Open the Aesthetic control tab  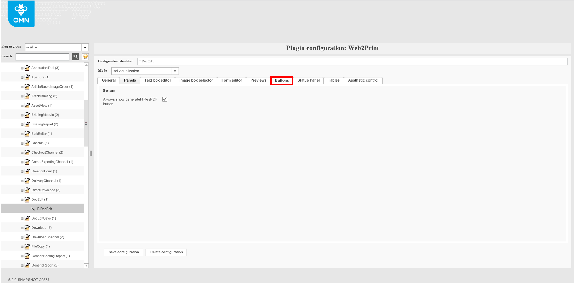coord(363,80)
